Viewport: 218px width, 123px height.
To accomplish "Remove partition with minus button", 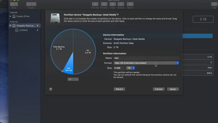I will 76,79.
